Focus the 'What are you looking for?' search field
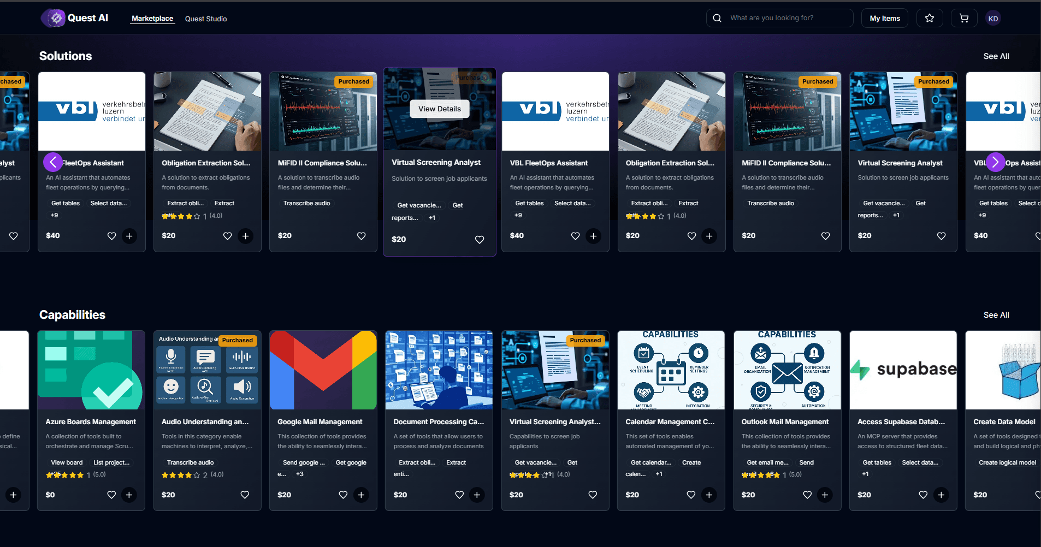1041x547 pixels. pos(786,18)
